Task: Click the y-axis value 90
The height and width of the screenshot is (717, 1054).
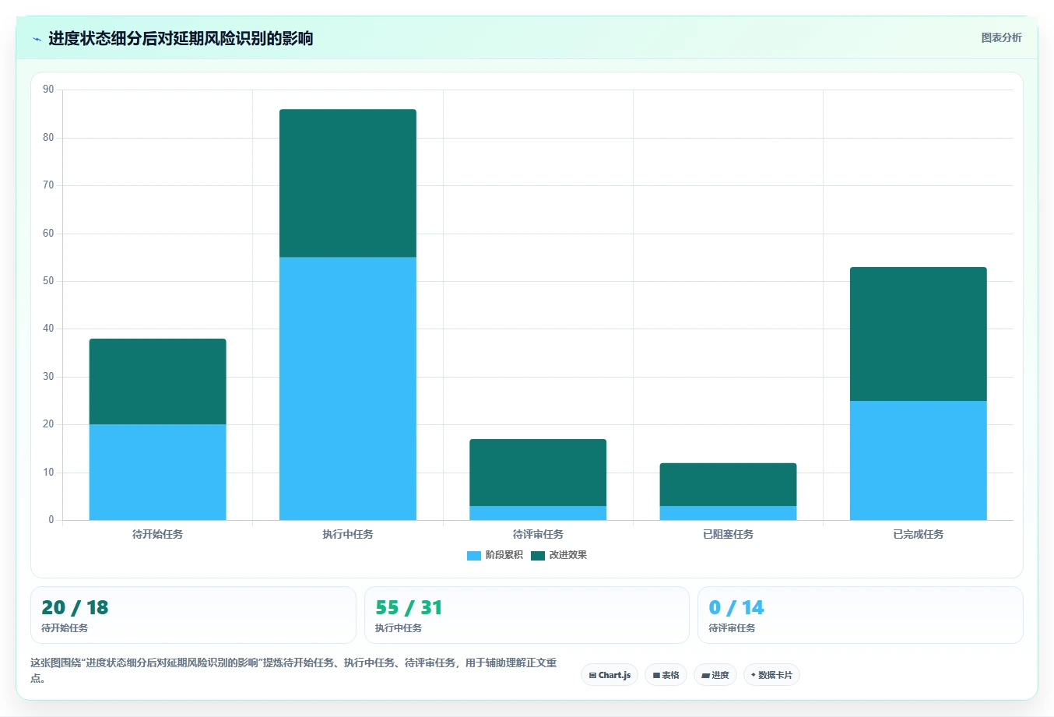Action: coord(48,90)
